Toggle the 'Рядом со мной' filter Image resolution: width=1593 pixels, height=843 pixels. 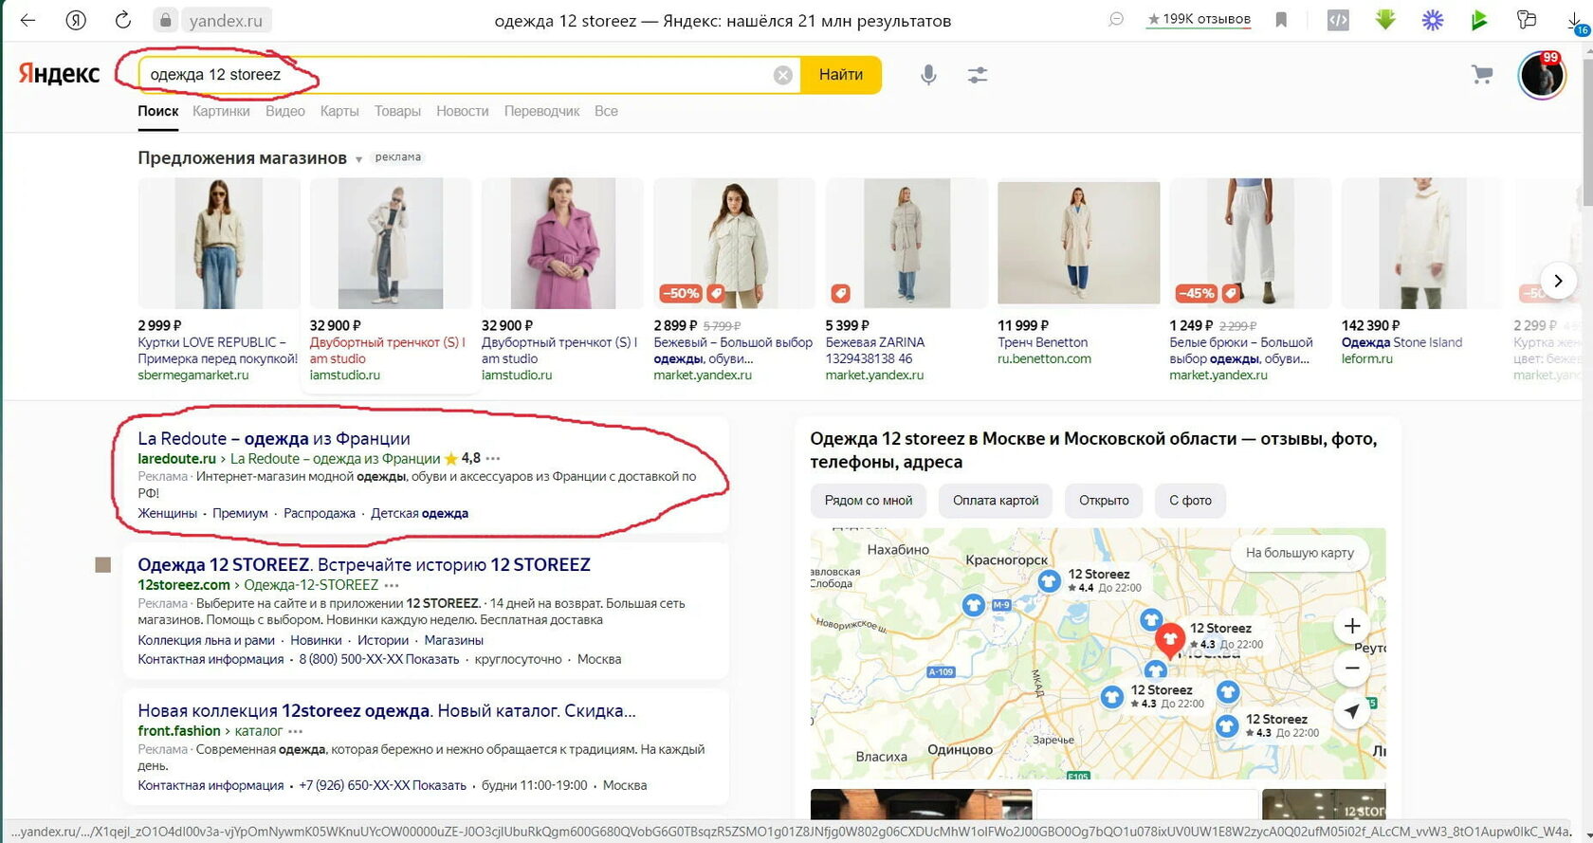tap(869, 501)
